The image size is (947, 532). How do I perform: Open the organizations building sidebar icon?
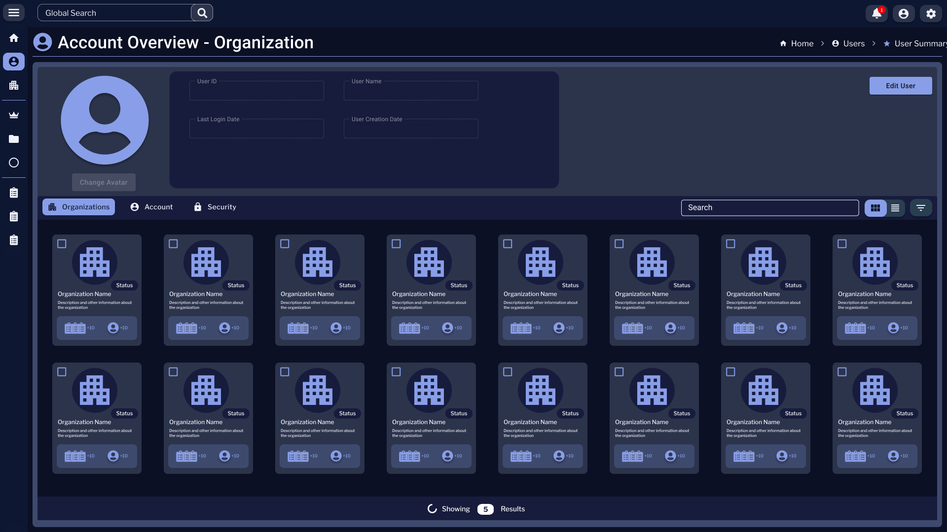14,85
